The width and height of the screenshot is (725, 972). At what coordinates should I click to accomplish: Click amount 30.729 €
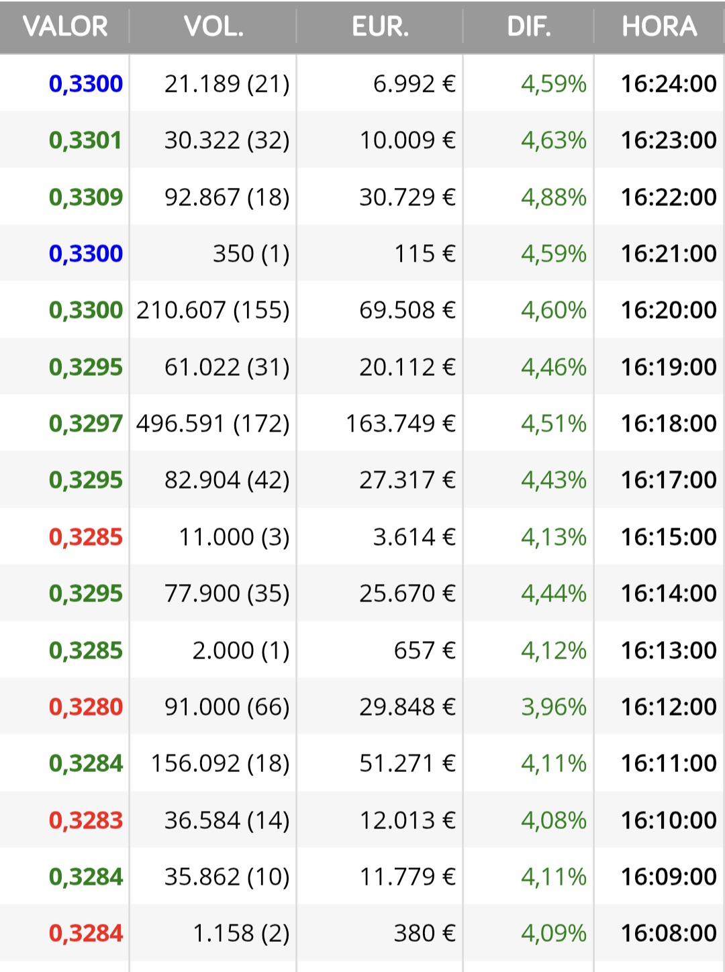(x=407, y=197)
